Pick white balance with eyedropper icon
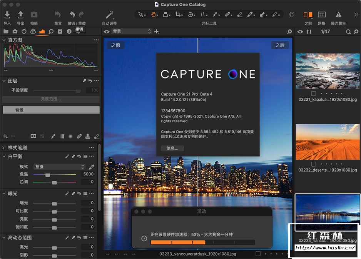 [91, 167]
